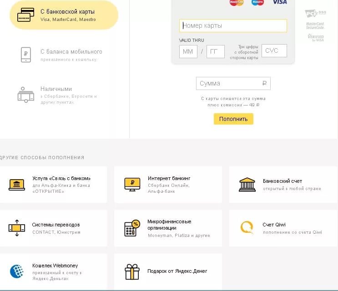338x291 pixels.
Task: Click 'Сбербанк Онлайн, Альфа-банк' subtitle
Action: tap(169, 188)
